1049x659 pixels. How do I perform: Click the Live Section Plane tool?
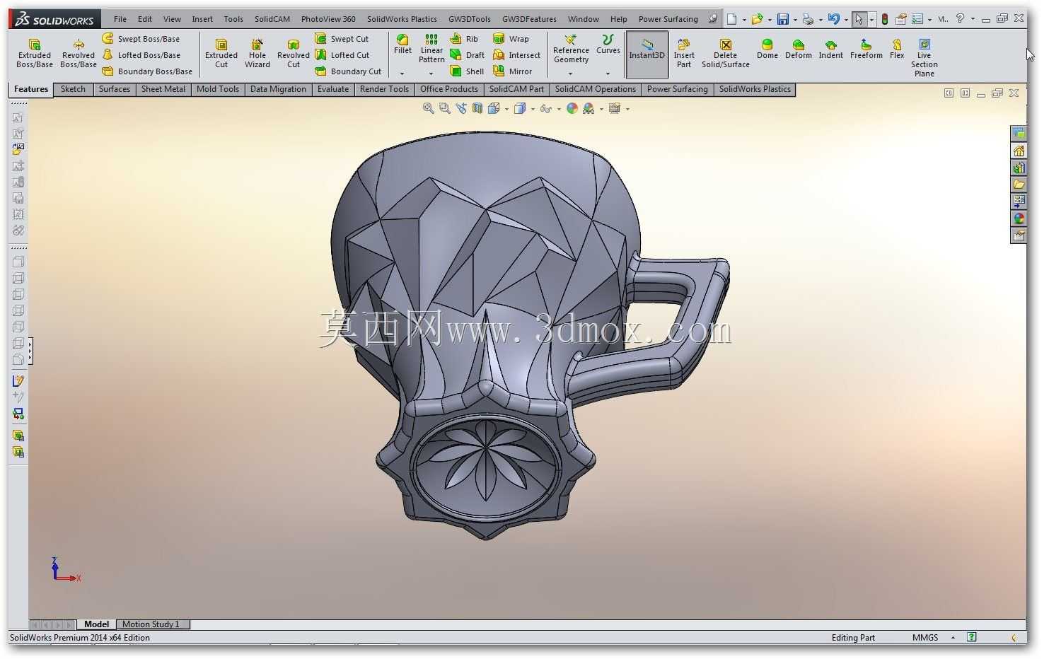pyautogui.click(x=925, y=58)
